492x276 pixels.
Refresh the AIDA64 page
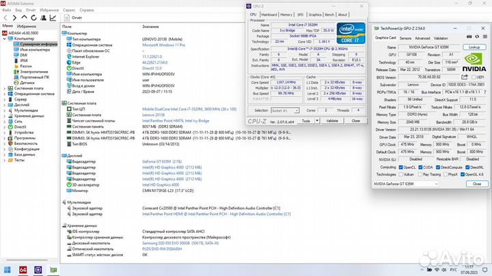[33, 18]
